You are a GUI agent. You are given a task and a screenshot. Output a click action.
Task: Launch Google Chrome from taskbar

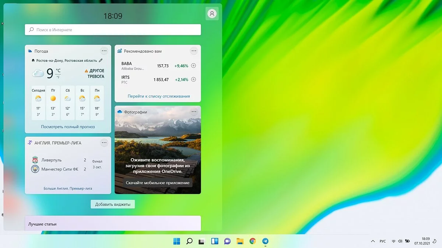coord(253,241)
